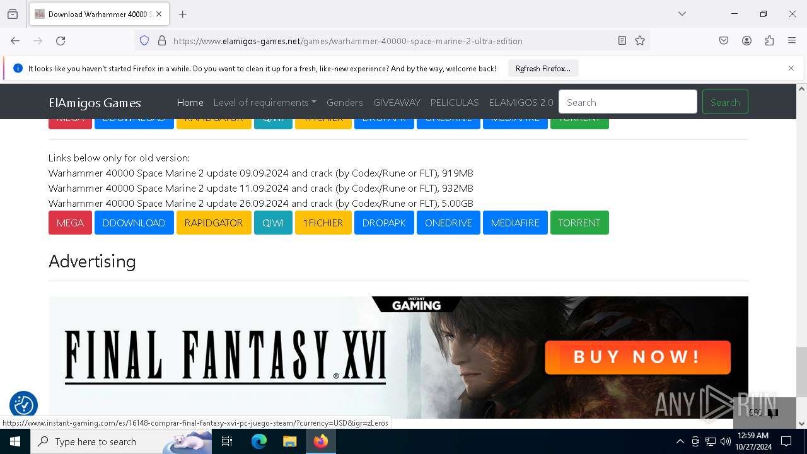Click the old version RAPIDGATOR button

(214, 223)
